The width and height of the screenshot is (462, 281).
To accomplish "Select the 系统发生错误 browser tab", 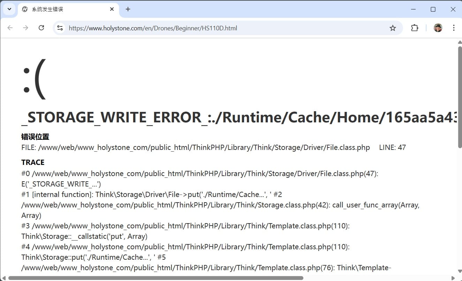I will 68,9.
